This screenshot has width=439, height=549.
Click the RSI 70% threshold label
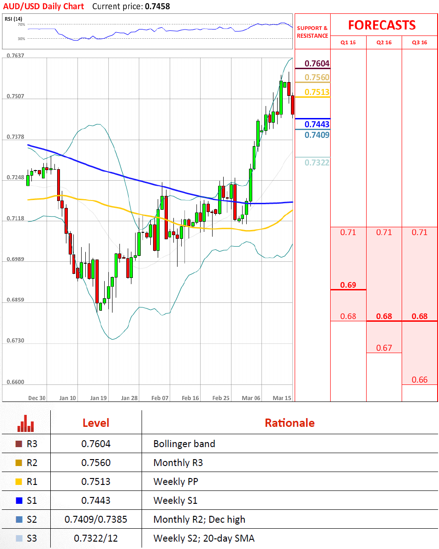coord(21,24)
